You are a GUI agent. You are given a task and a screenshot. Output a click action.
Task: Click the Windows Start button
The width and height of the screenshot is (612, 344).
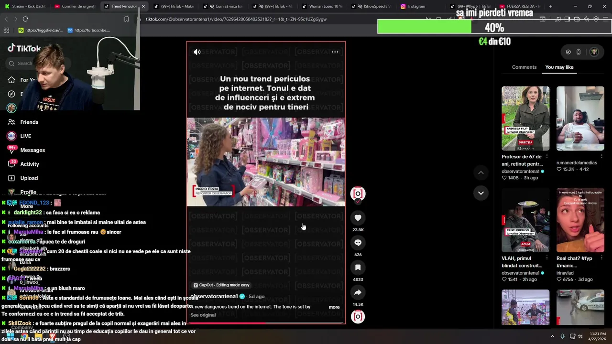click(x=10, y=336)
